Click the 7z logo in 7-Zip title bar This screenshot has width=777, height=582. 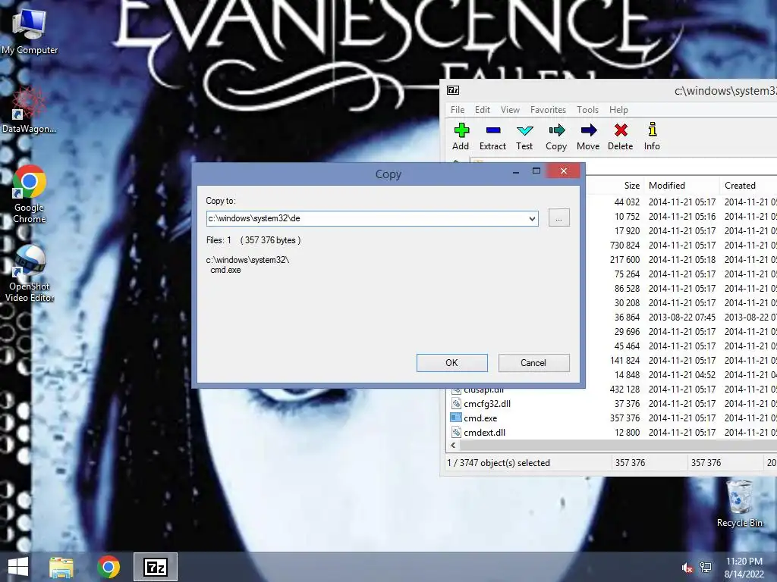coord(453,90)
